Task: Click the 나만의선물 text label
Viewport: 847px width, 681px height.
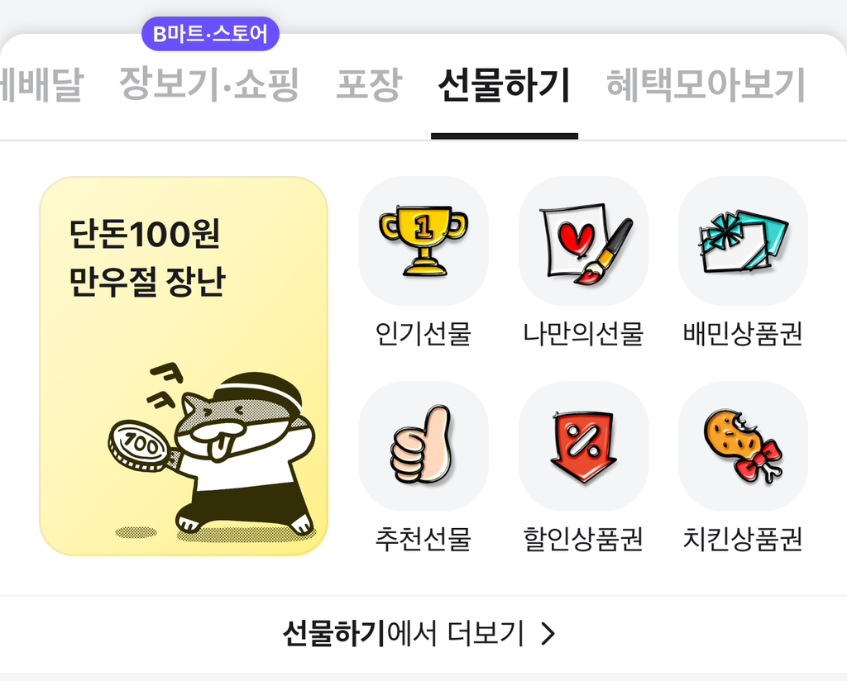Action: [x=583, y=334]
